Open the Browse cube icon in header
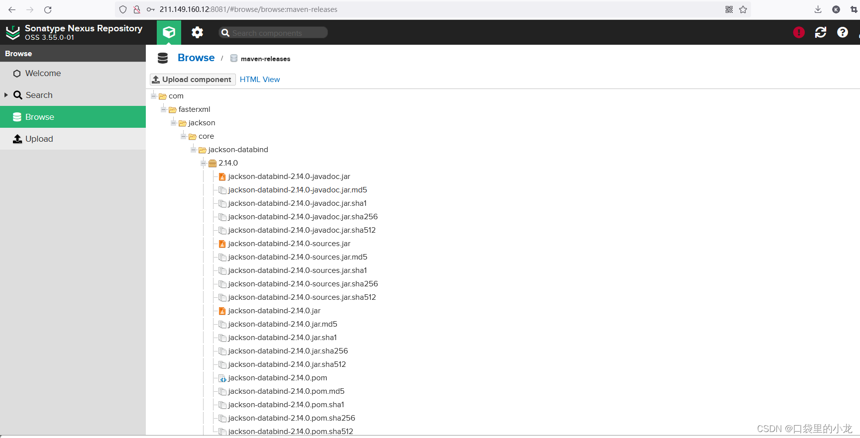 pos(169,32)
